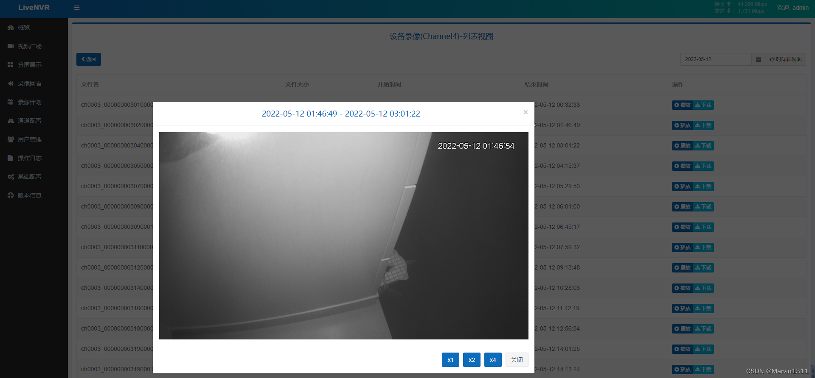Play the recording ending 05:29:53
The image size is (815, 378).
coord(682,186)
